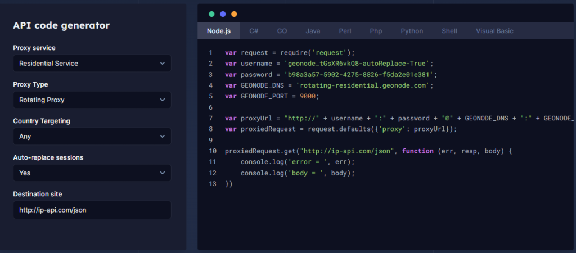Select the Node.js tab

point(219,31)
